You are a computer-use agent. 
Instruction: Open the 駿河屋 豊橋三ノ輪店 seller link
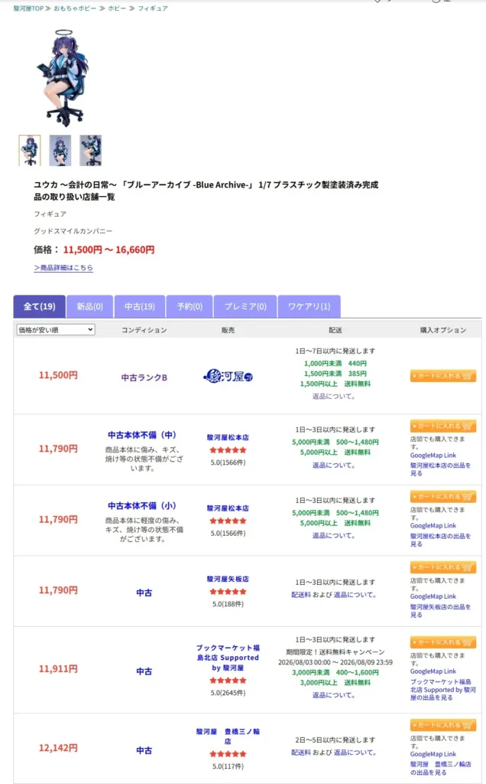[228, 736]
